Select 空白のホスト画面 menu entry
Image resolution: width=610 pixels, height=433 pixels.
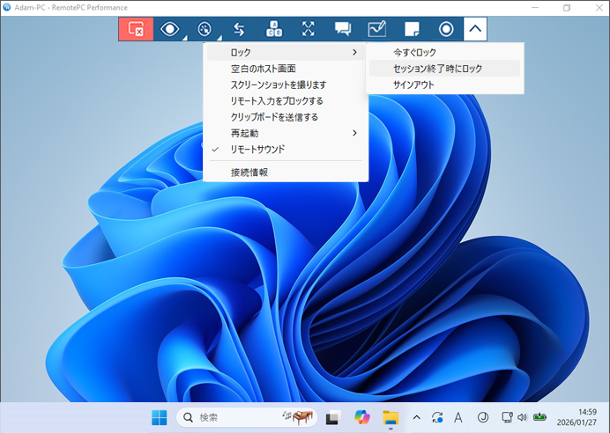pos(286,69)
